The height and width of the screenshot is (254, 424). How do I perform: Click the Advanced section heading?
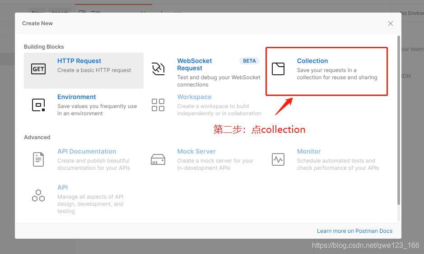pos(37,137)
